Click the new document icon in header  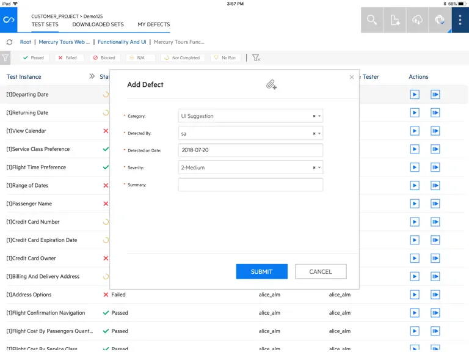click(x=395, y=20)
